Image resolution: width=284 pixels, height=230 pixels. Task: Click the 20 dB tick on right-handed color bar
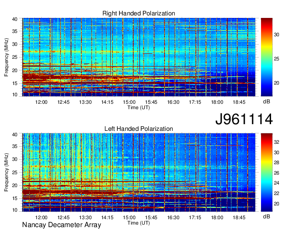pyautogui.click(x=276, y=83)
